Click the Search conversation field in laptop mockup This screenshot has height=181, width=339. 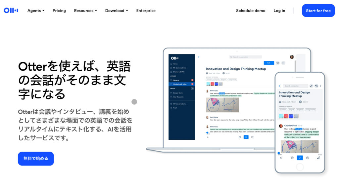(246, 57)
